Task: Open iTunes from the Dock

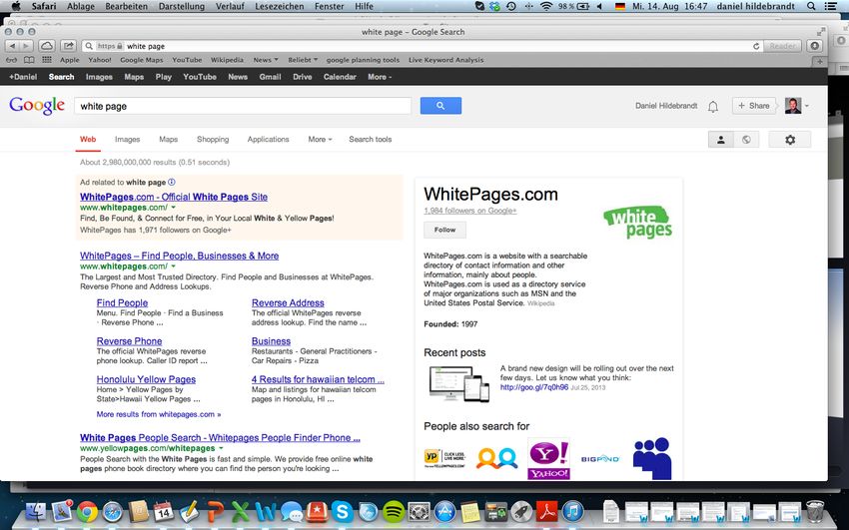Action: 573,511
